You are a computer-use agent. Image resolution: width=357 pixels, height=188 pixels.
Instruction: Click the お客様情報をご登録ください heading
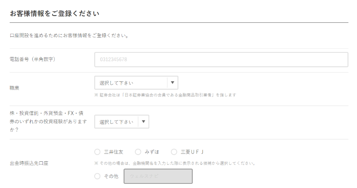tap(54, 13)
